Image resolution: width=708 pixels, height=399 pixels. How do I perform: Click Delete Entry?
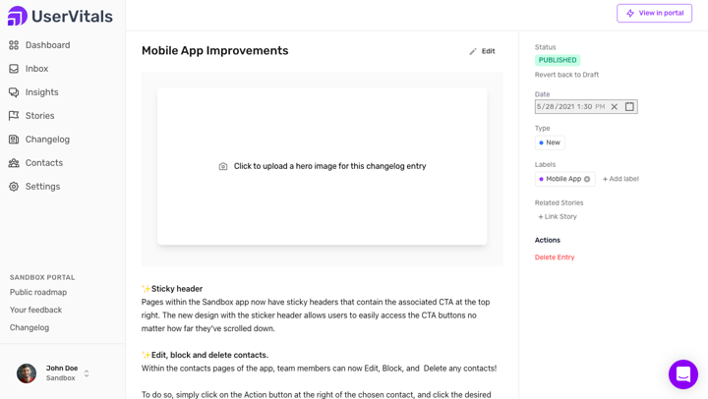(x=555, y=257)
